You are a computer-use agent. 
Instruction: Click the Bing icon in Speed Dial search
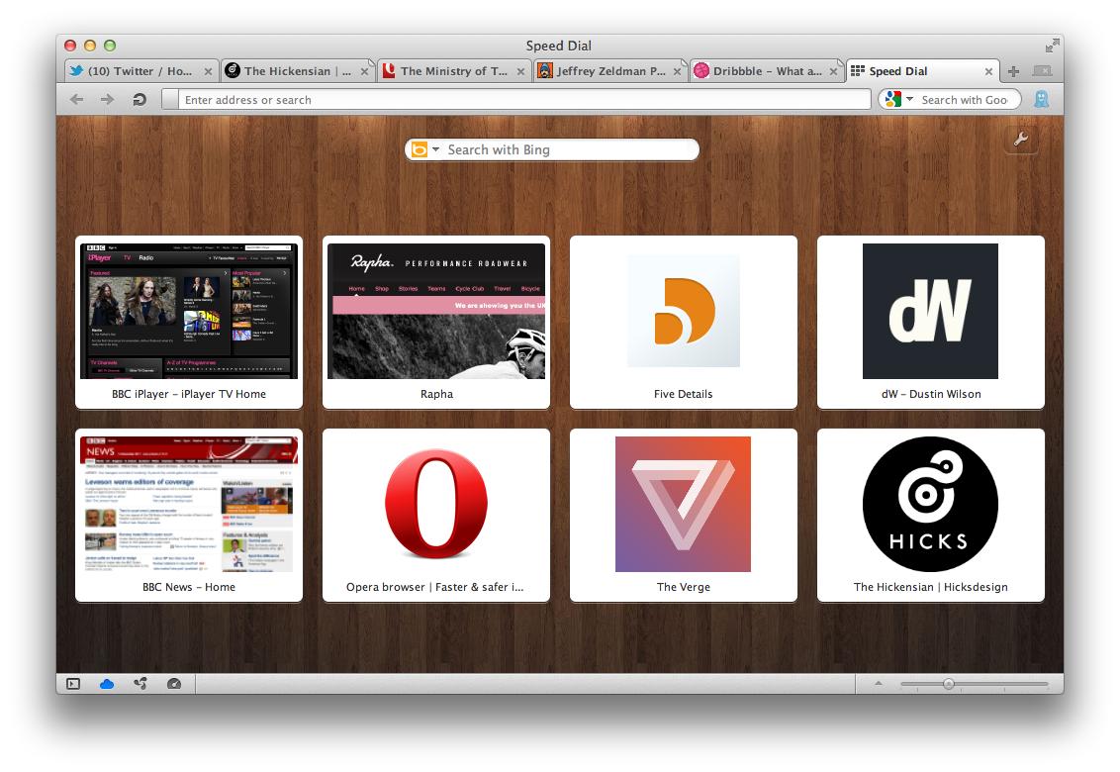pos(420,149)
